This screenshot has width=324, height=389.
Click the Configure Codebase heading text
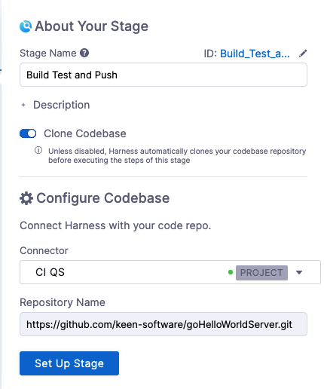tap(103, 198)
